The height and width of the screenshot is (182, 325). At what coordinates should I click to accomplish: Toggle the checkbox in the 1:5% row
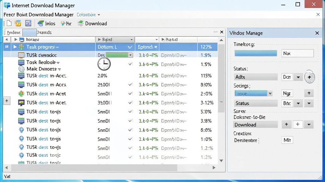[130, 64]
